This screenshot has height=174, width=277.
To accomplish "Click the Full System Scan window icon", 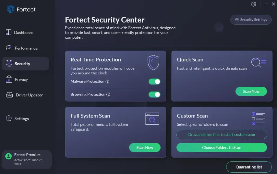I will tap(152, 119).
